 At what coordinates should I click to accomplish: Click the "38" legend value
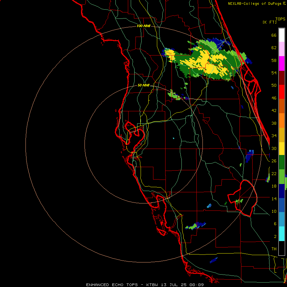click(274, 123)
